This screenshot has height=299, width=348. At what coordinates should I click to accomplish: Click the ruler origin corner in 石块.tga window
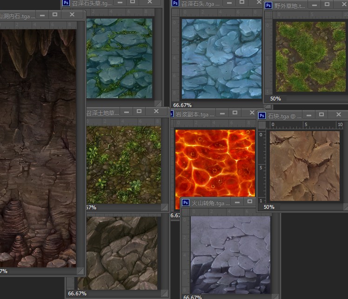262,125
